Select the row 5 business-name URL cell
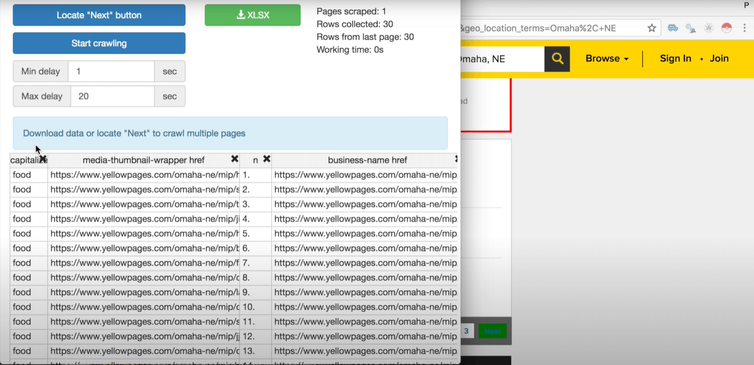This screenshot has width=754, height=365. pos(365,233)
